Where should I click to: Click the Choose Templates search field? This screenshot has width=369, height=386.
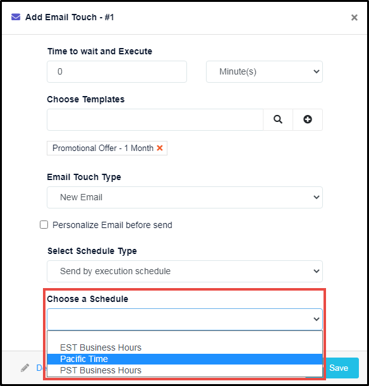click(x=155, y=119)
